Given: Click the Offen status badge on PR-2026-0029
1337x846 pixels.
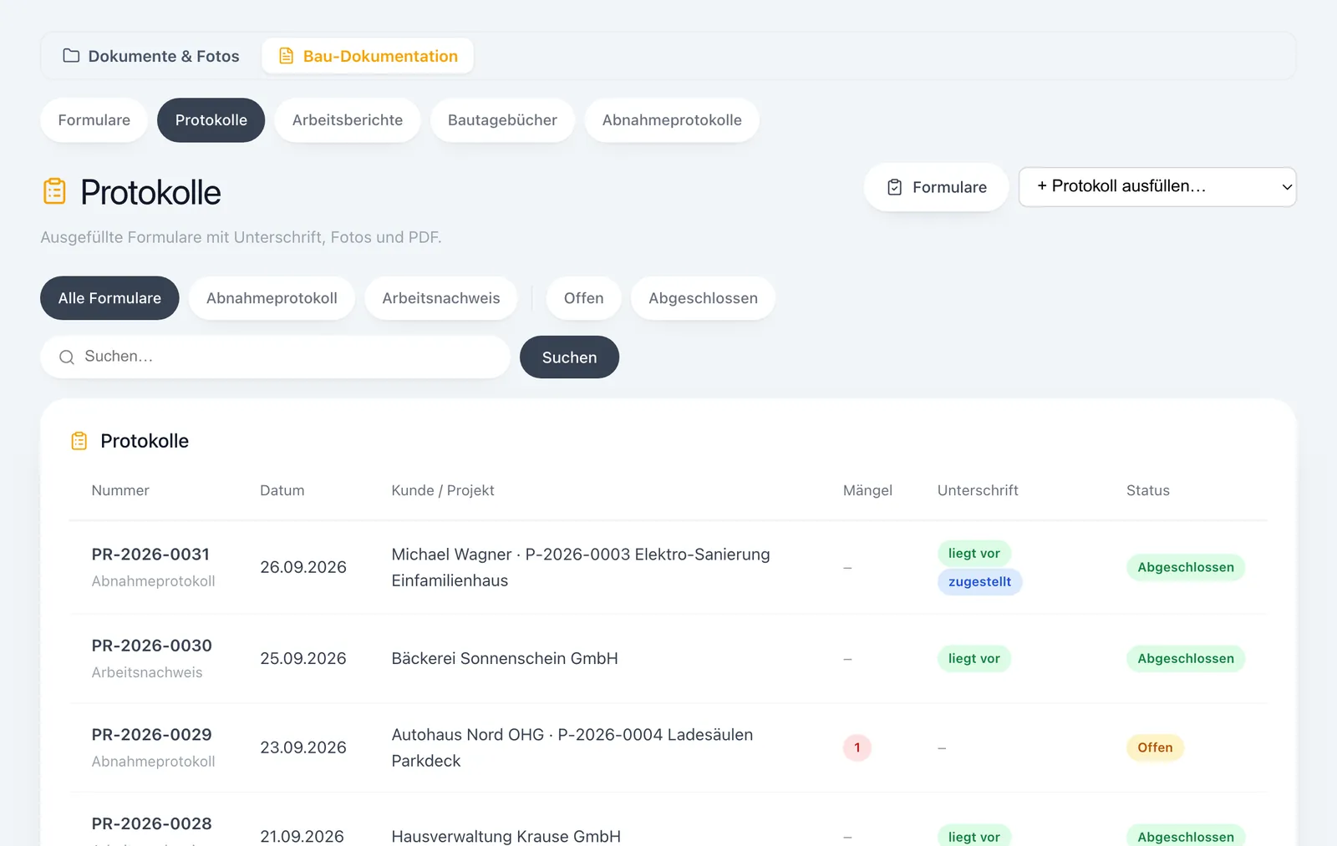Looking at the screenshot, I should point(1155,747).
